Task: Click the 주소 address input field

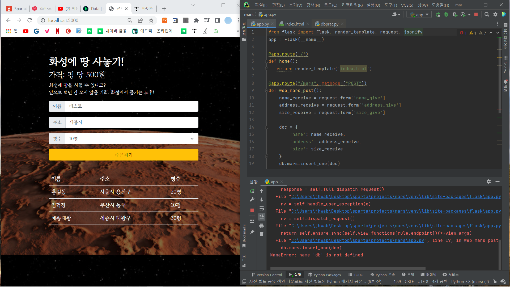Action: [132, 123]
